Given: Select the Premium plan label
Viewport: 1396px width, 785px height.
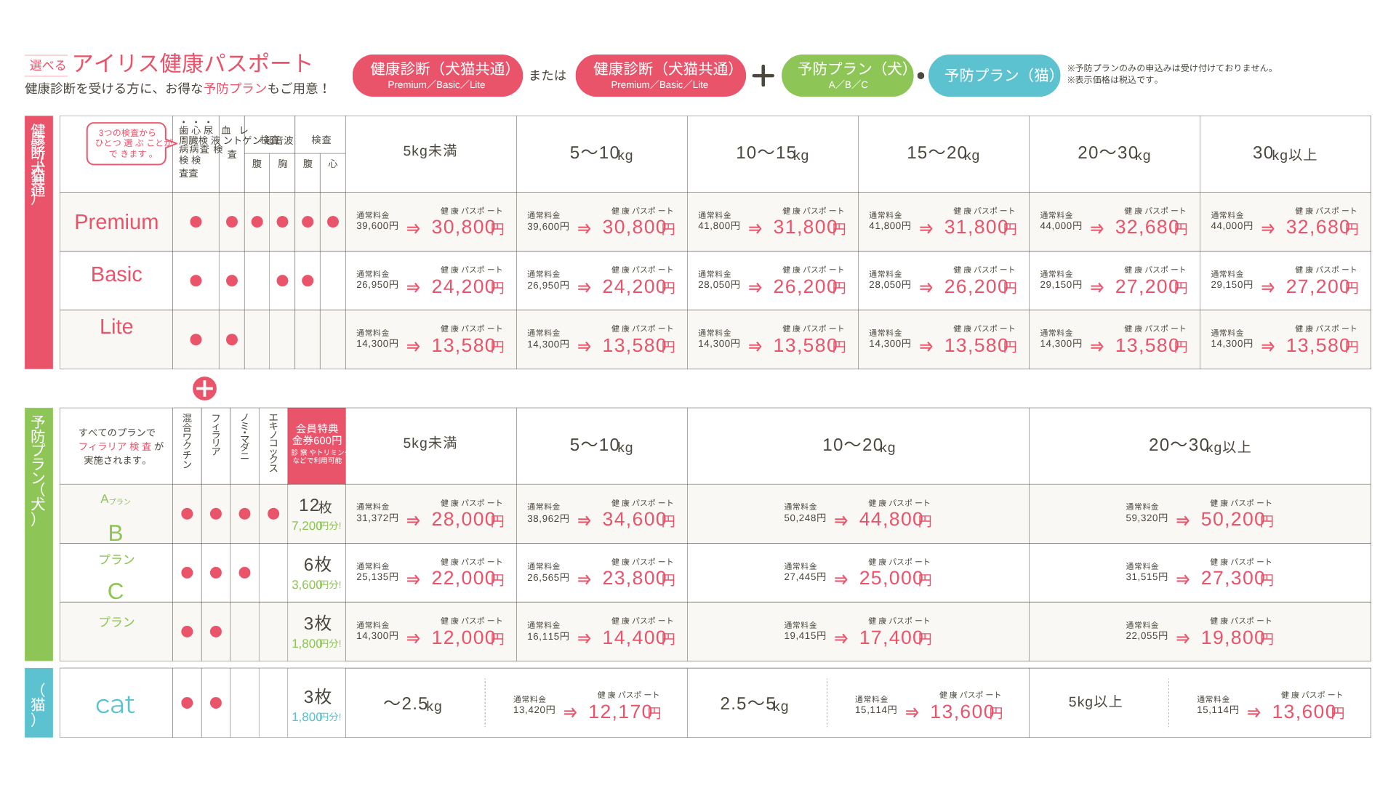Looking at the screenshot, I should (116, 222).
